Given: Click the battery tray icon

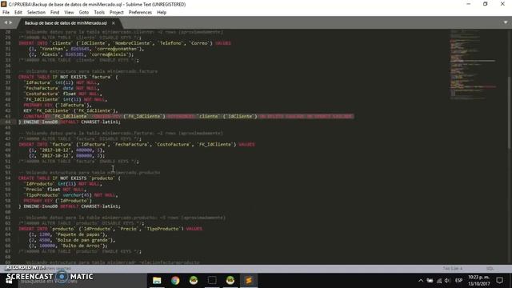Looking at the screenshot, I should 430,281.
